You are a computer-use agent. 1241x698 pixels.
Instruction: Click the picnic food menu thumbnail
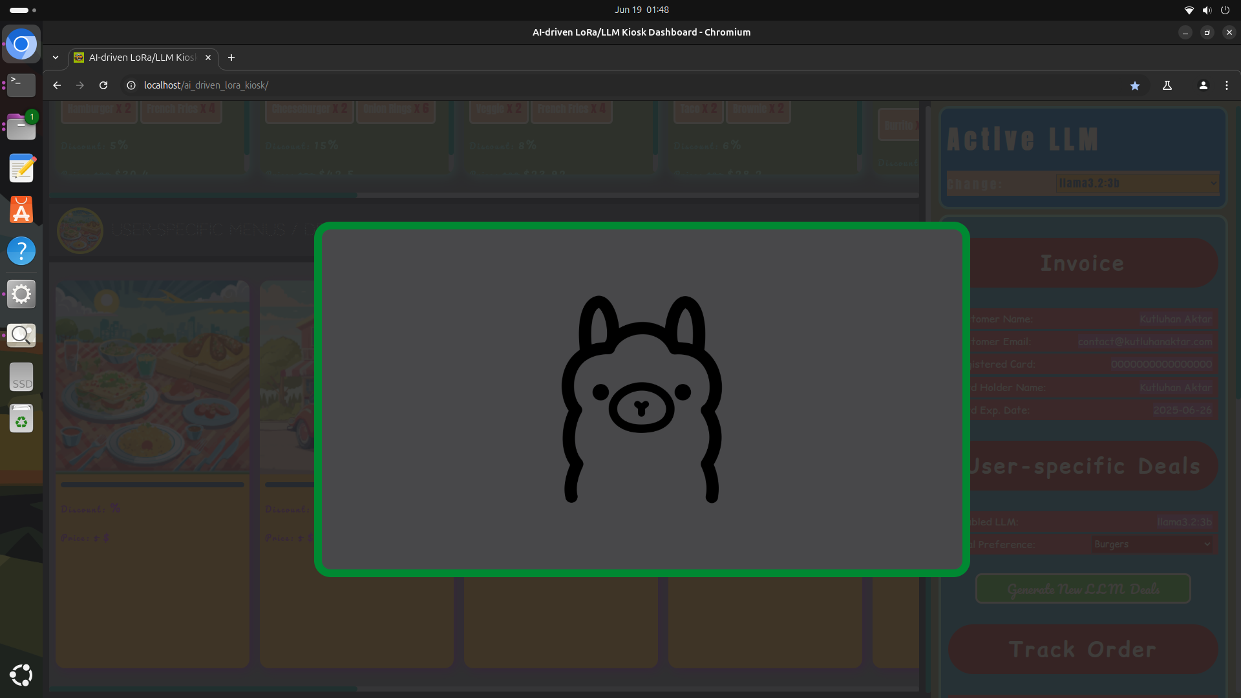(x=152, y=376)
